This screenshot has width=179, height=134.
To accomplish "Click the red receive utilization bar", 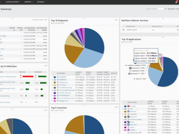I will pyautogui.click(x=28, y=76).
